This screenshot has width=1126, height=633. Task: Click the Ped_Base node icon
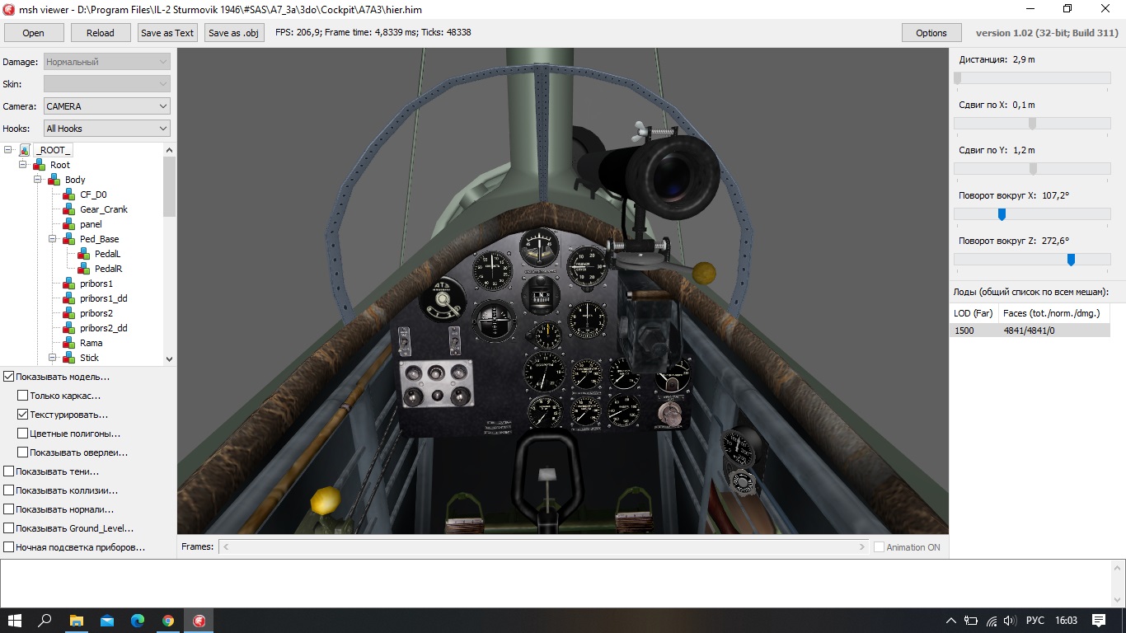point(69,239)
